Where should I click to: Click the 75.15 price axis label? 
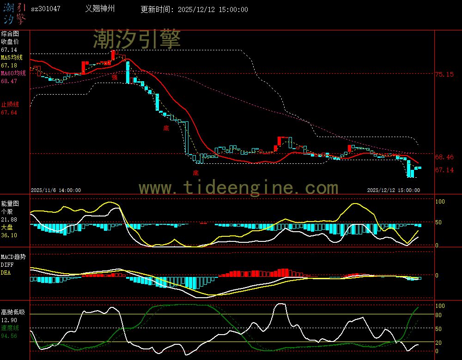[x=444, y=74]
